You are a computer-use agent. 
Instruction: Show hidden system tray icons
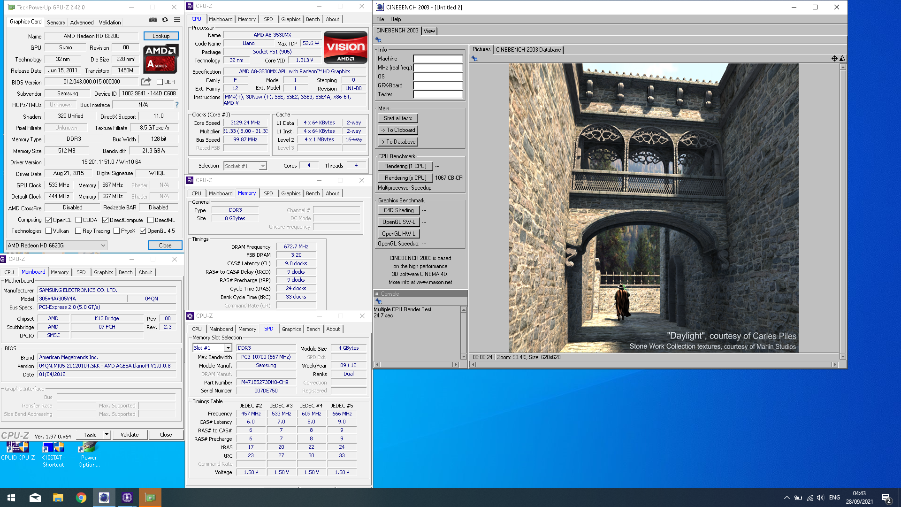click(x=786, y=498)
